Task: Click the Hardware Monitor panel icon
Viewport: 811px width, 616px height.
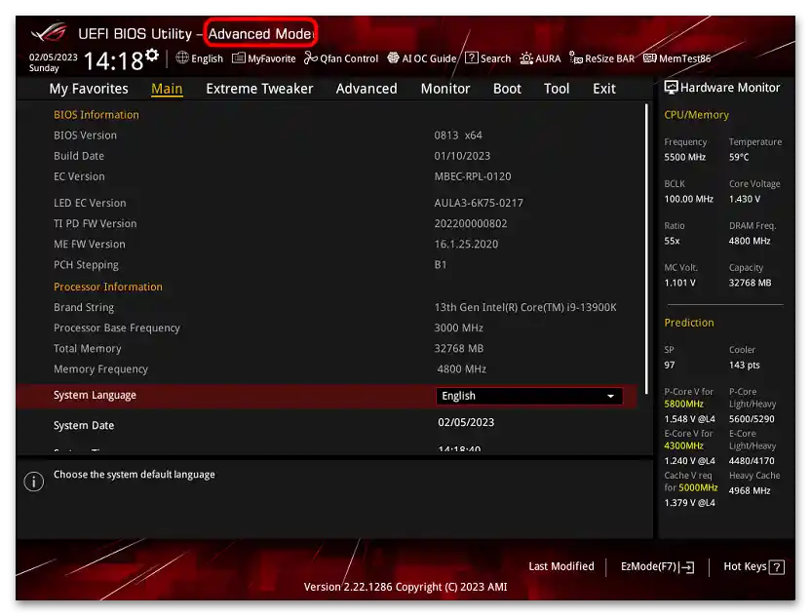Action: (672, 87)
